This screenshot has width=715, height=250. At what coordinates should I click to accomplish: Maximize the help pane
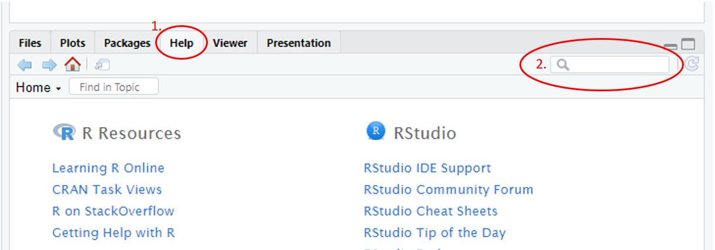pos(689,44)
